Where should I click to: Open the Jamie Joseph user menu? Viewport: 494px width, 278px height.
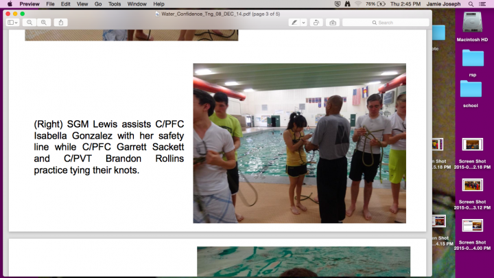[443, 4]
